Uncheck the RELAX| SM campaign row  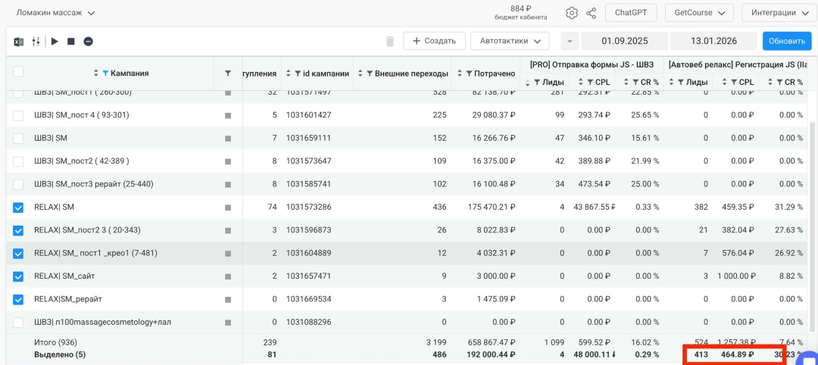(x=17, y=207)
